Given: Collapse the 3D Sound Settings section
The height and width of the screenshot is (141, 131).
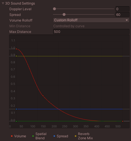Looking at the screenshot, I should click(x=3, y=3).
